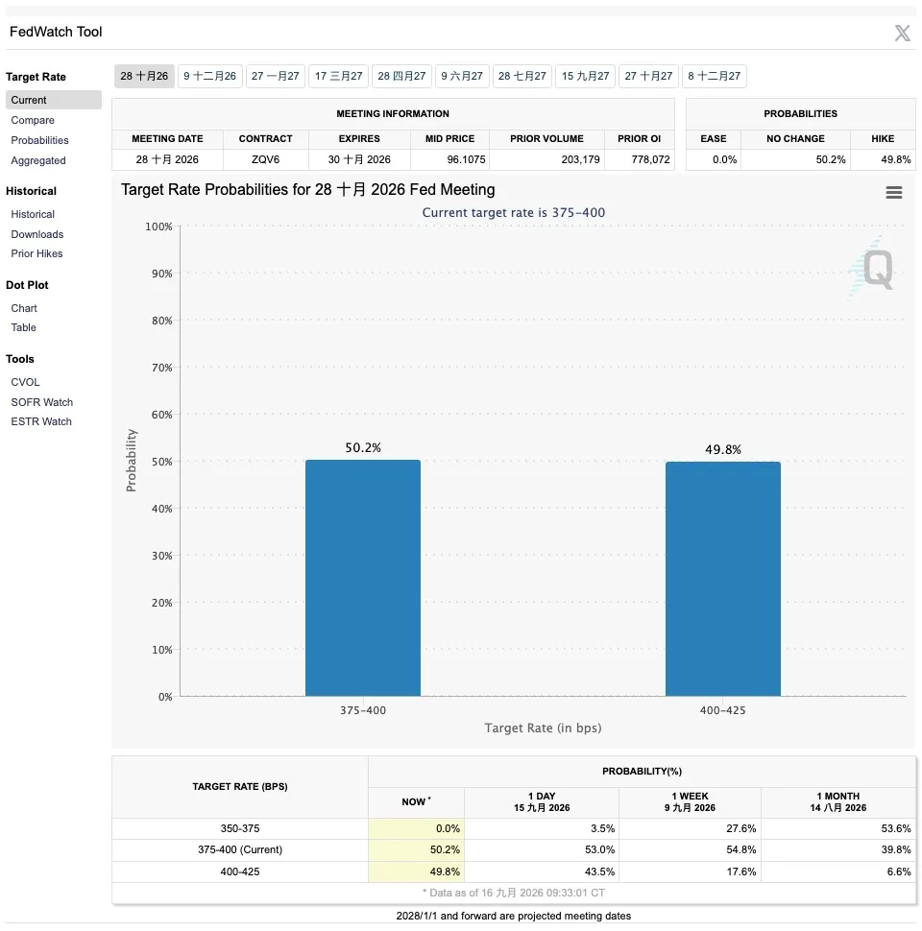The width and height of the screenshot is (922, 931).
Task: Open the Aggregated view
Action: [x=38, y=160]
